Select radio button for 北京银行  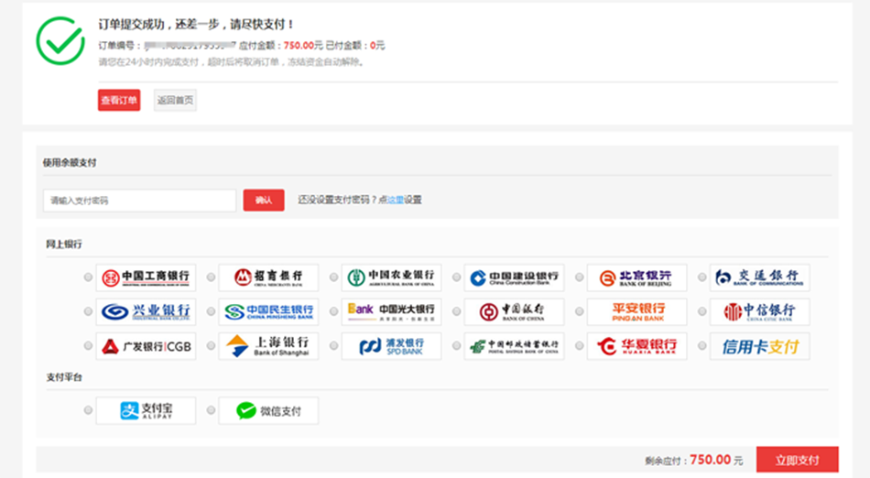(x=580, y=277)
